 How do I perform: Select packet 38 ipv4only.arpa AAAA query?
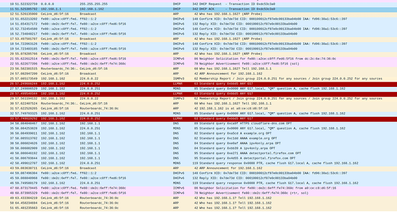[x=199, y=143]
